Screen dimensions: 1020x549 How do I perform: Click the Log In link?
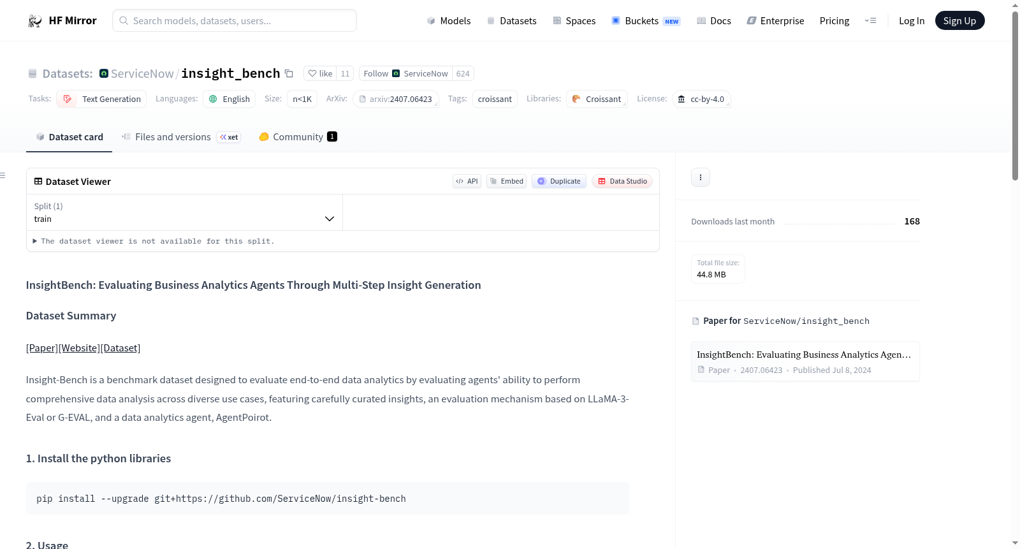912,21
